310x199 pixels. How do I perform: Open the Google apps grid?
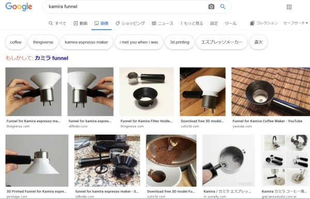point(289,7)
